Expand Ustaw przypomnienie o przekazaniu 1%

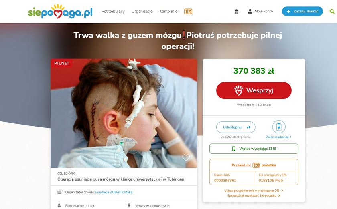[254, 190]
